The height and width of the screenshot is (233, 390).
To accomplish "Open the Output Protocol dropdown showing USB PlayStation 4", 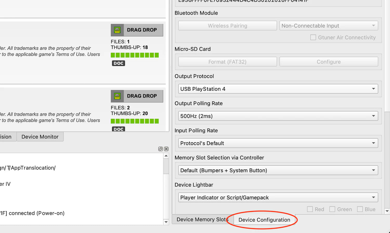I will [278, 89].
